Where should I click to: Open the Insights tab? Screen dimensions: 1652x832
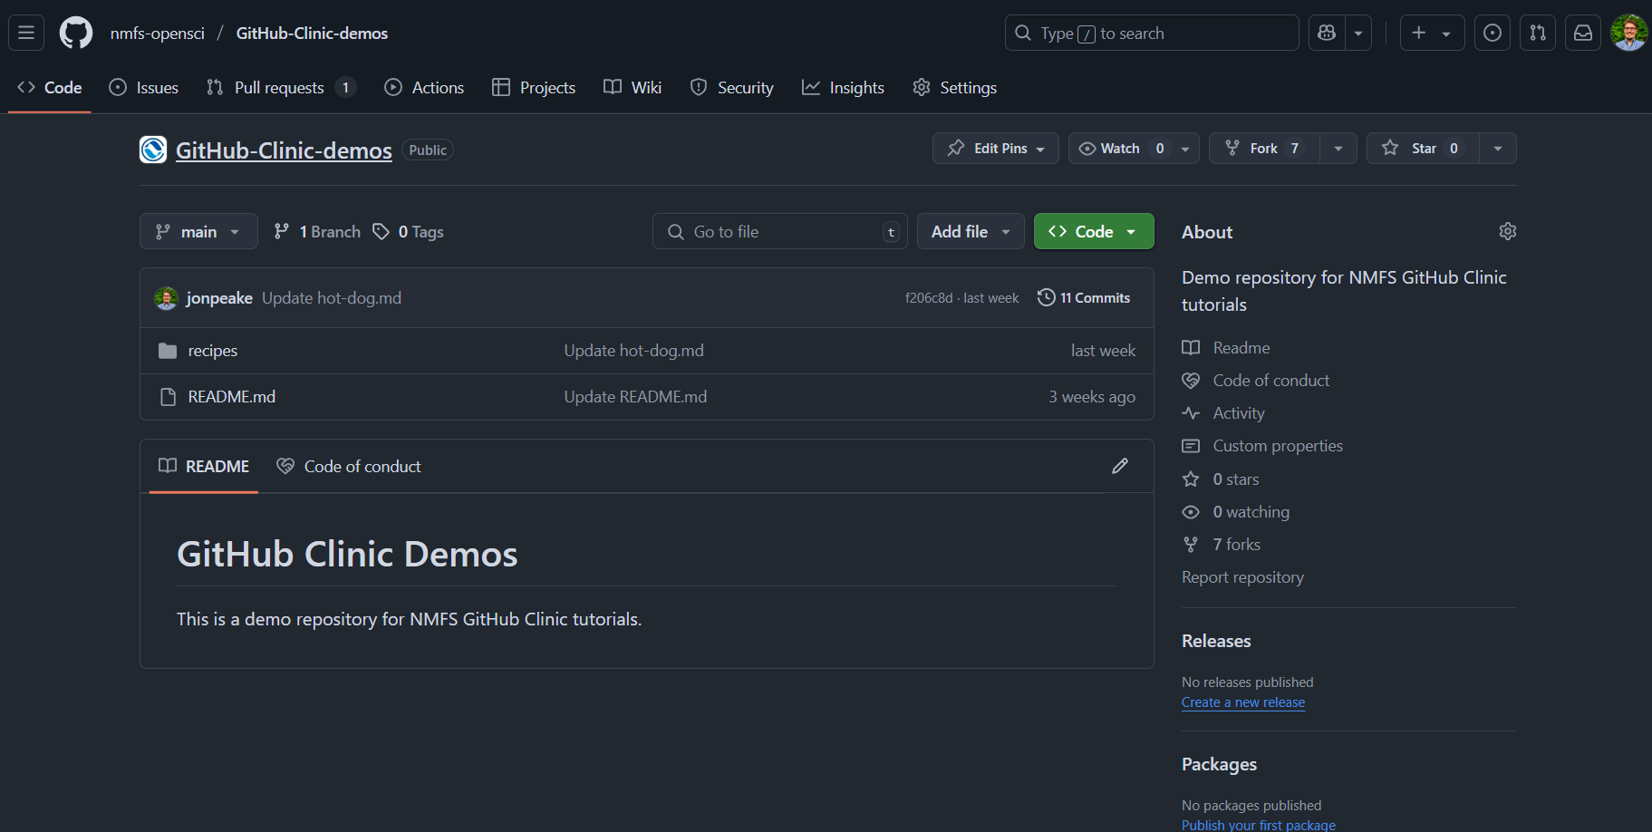843,87
